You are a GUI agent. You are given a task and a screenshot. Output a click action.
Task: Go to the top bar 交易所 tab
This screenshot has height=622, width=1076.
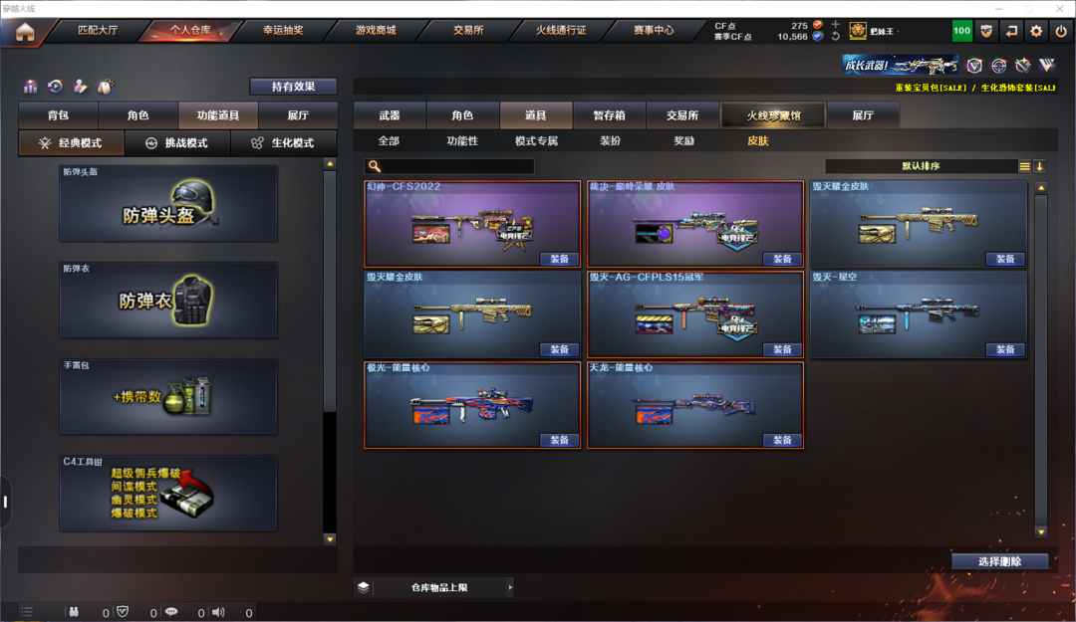pyautogui.click(x=468, y=30)
